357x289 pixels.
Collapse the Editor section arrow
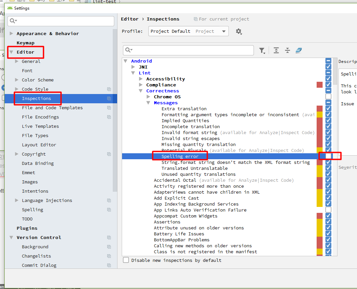click(x=11, y=52)
